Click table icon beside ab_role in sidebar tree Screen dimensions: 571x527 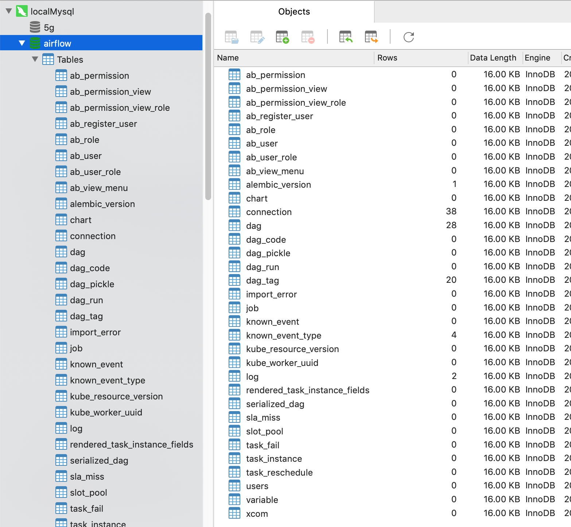tap(61, 140)
